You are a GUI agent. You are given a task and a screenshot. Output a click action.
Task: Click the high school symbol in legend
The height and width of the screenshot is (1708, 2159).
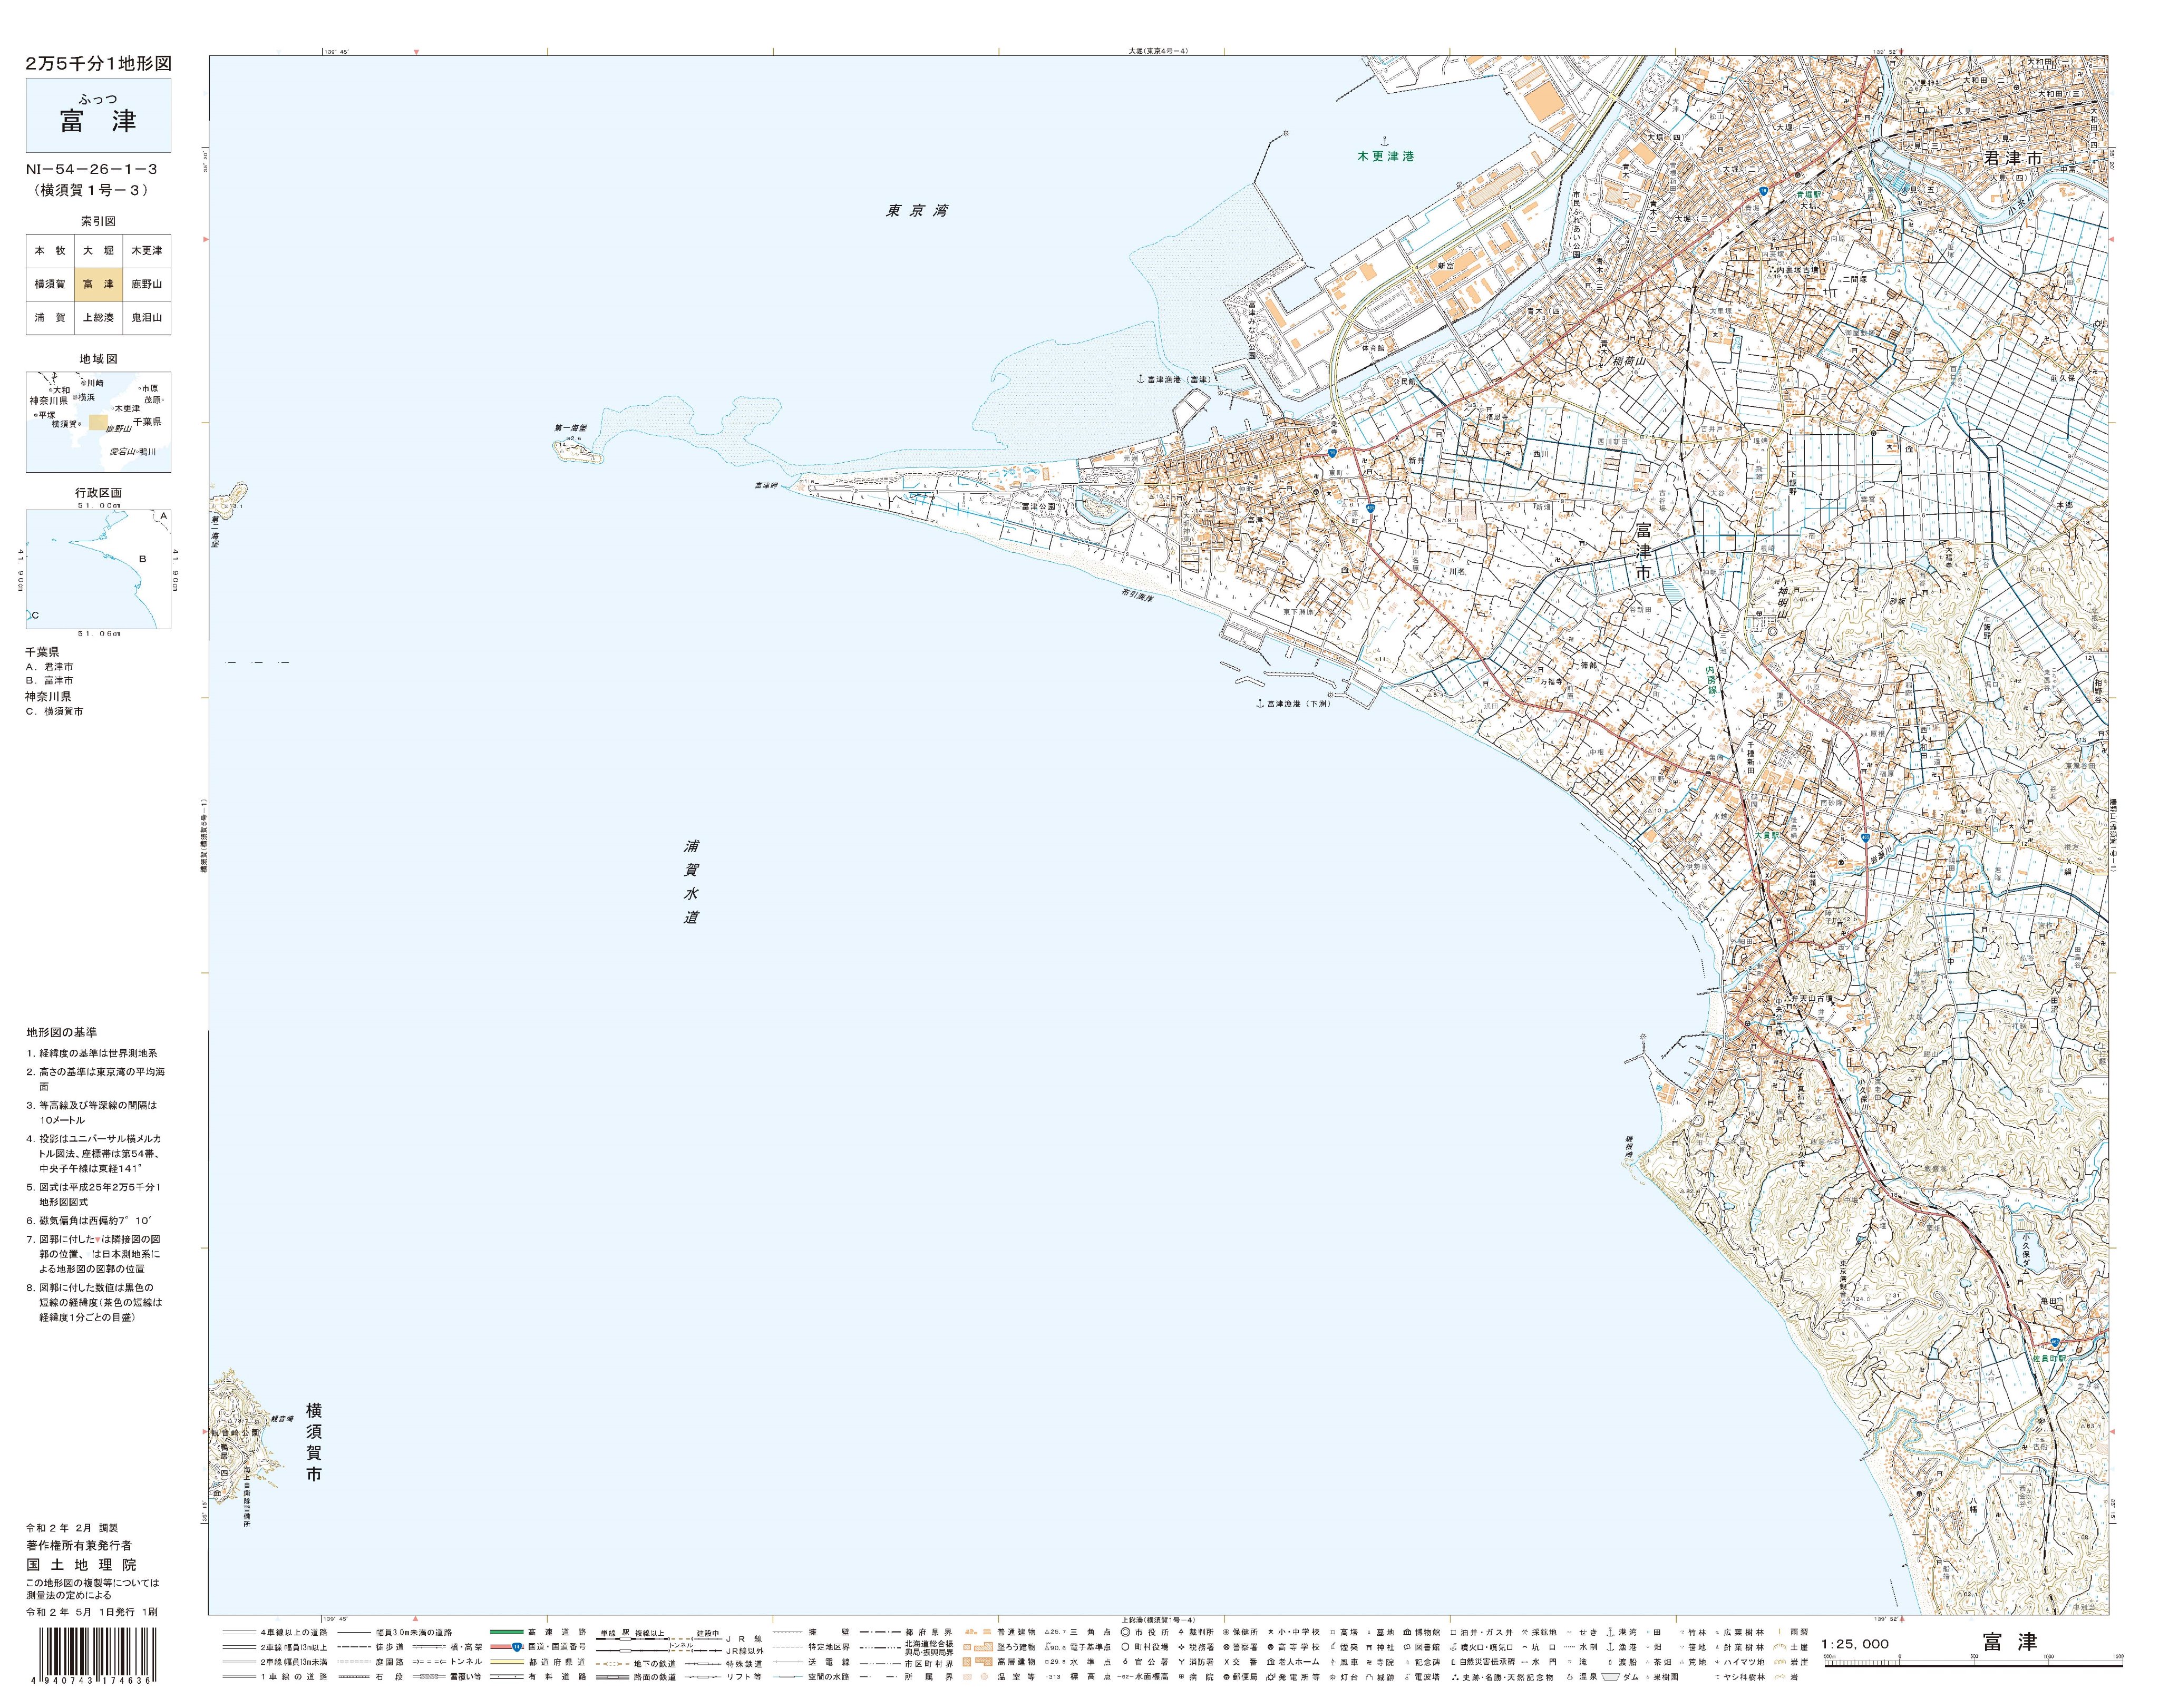coord(1271,1647)
